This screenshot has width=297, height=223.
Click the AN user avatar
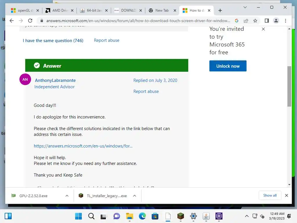pos(25,79)
